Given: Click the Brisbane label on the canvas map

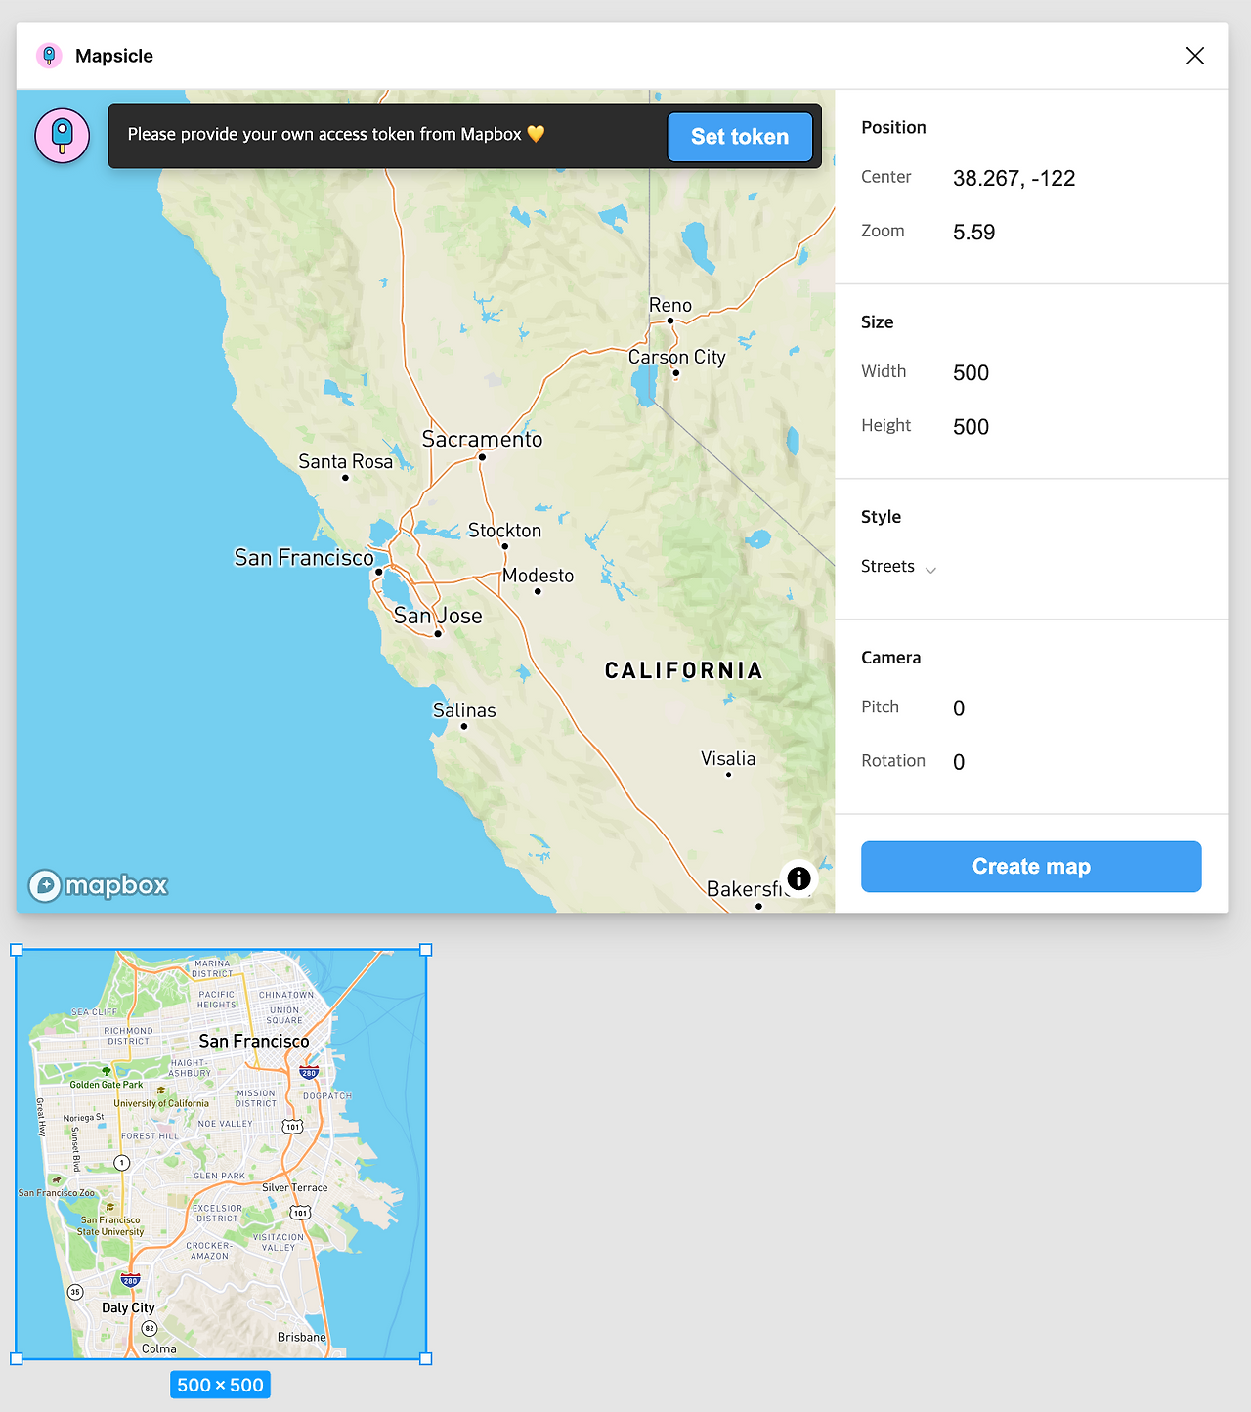Looking at the screenshot, I should (302, 1337).
